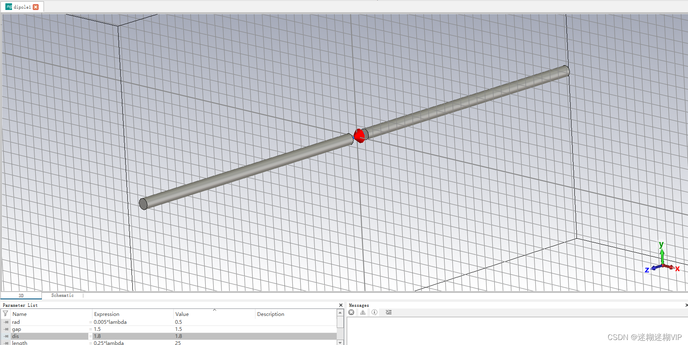
Task: Click the dis value 1.8 cell
Action: (x=179, y=336)
